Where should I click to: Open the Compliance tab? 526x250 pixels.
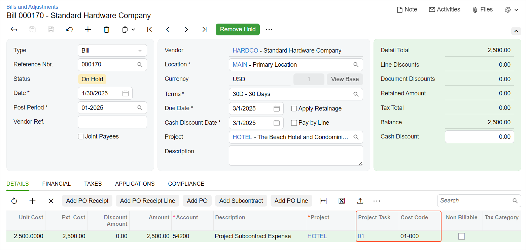tap(186, 184)
